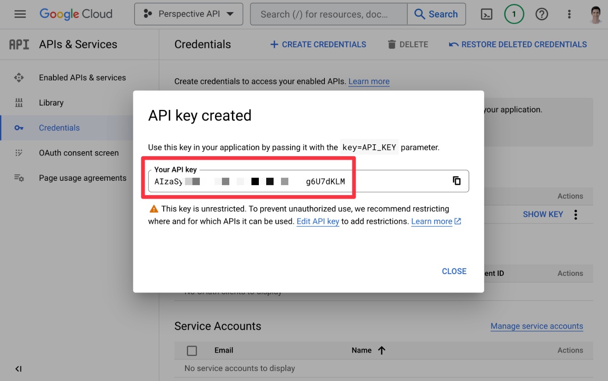Open Page usage agreements

tap(83, 178)
